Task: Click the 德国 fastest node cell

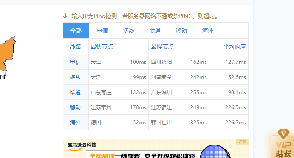Action: [x=96, y=123]
